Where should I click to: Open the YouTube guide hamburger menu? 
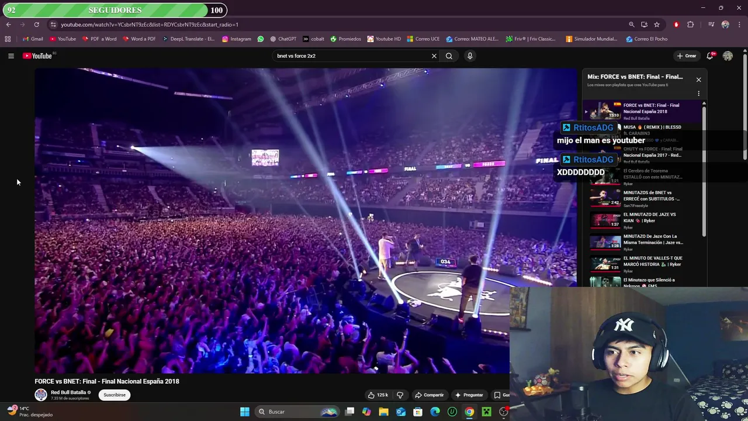coord(11,56)
